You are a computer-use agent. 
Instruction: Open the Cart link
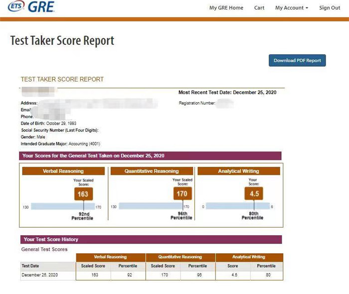[259, 8]
